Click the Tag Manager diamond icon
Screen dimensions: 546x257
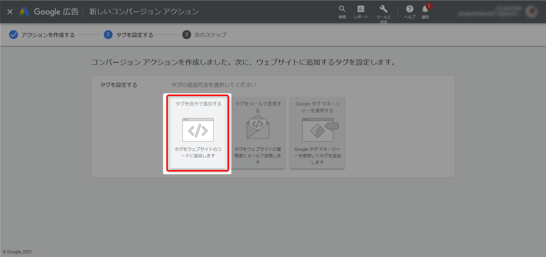pos(317,130)
